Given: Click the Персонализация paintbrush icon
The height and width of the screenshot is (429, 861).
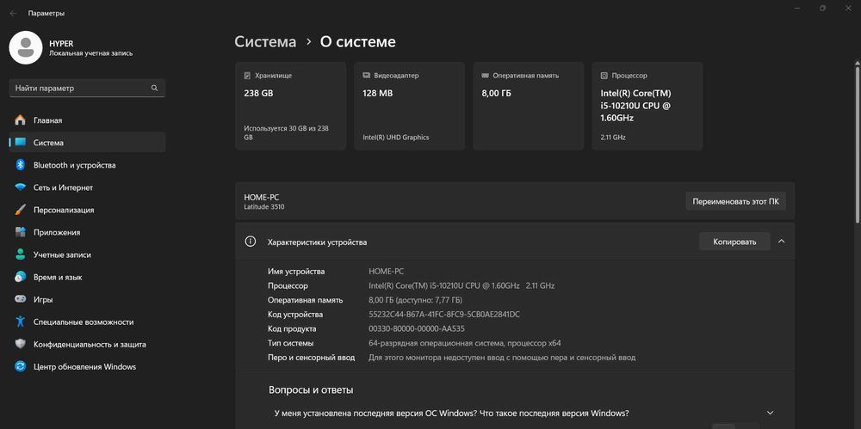Looking at the screenshot, I should (21, 210).
